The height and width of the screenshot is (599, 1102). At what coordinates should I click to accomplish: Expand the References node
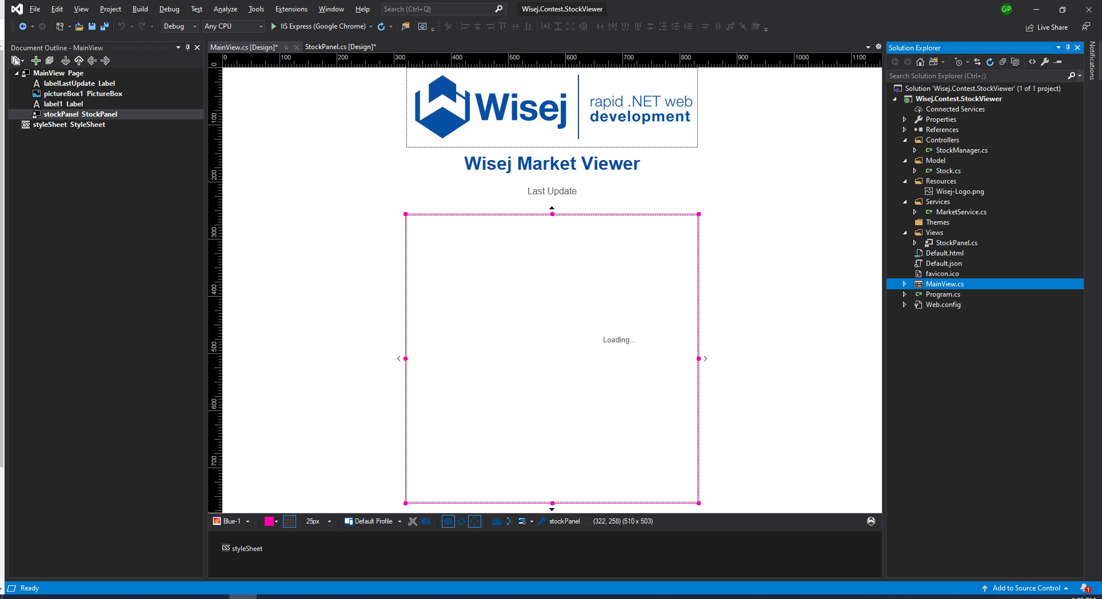point(904,130)
